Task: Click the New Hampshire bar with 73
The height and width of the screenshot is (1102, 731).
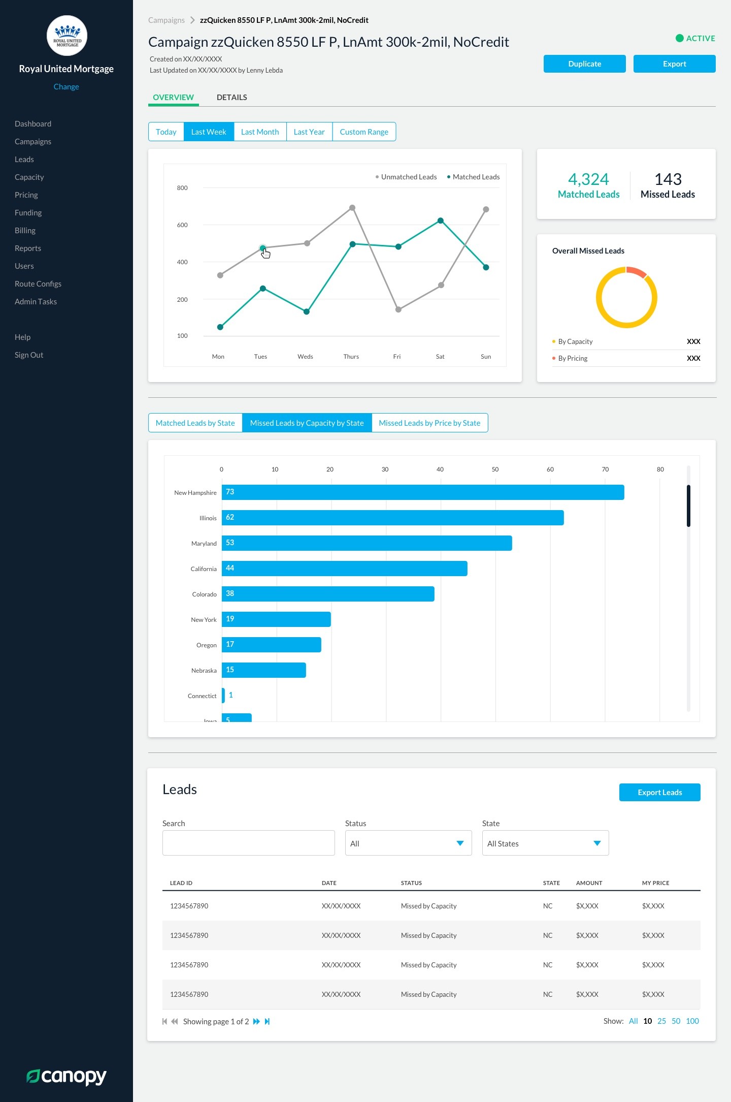Action: click(x=423, y=492)
